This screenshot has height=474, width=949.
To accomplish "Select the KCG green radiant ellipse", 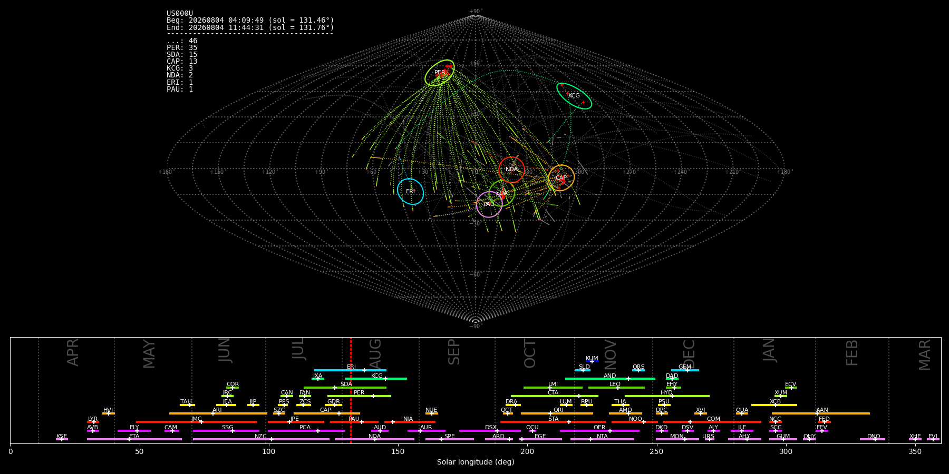I will click(574, 96).
